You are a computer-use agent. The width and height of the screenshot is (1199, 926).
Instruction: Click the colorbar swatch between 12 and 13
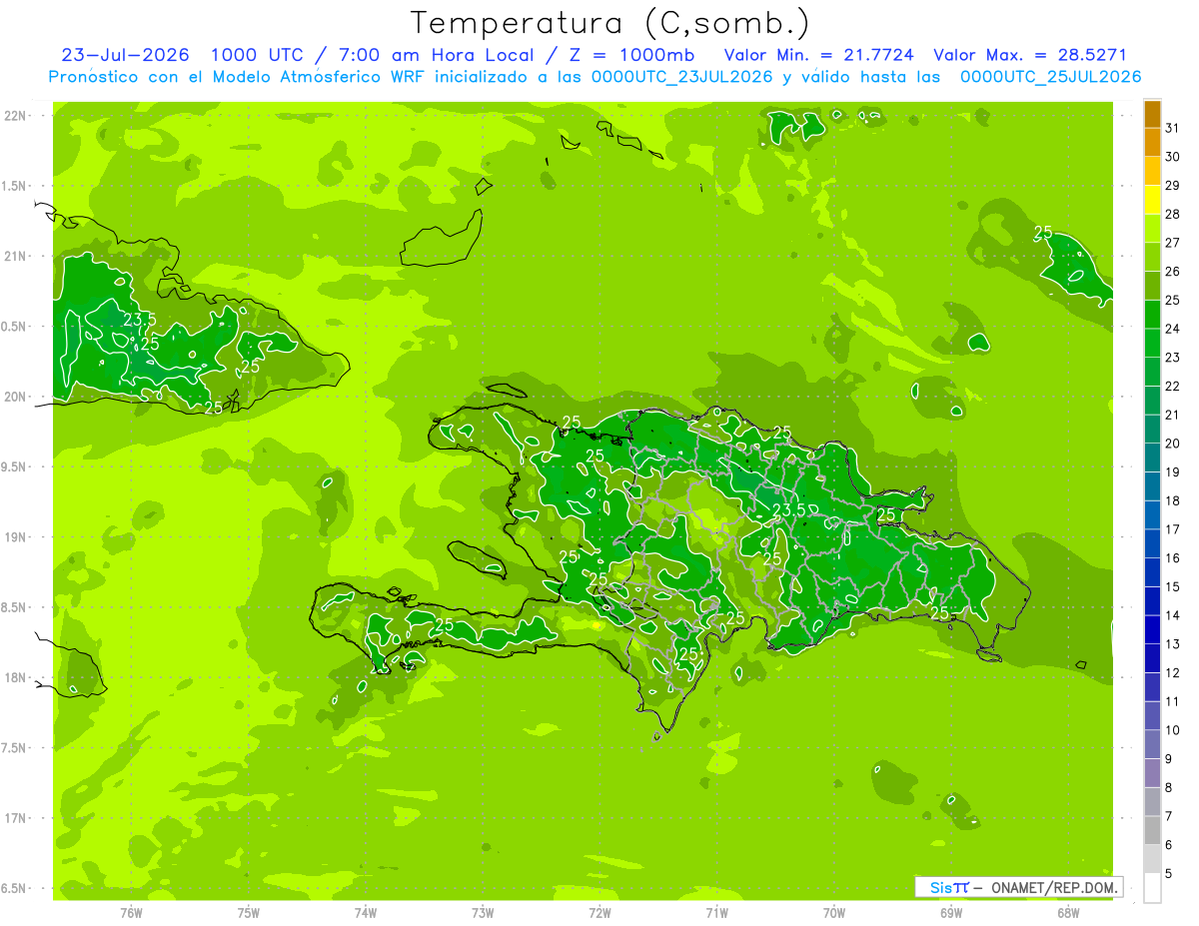(x=1152, y=658)
